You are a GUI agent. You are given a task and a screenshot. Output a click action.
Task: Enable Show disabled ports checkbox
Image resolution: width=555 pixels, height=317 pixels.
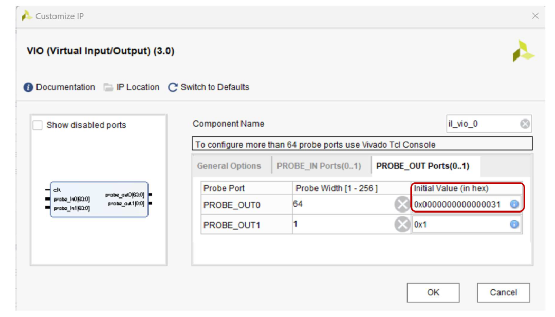click(x=38, y=125)
